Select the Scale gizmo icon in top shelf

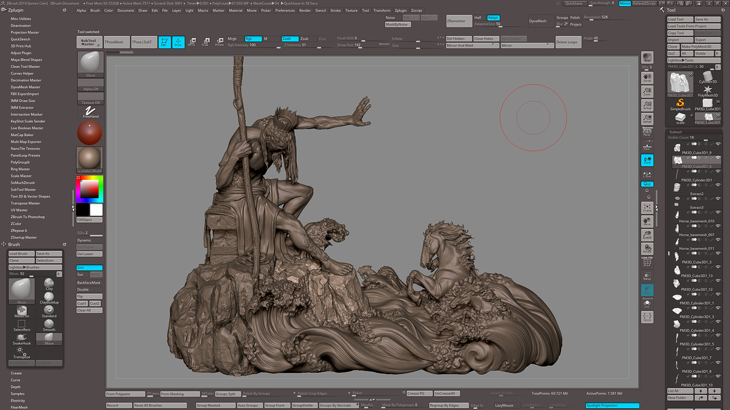206,42
